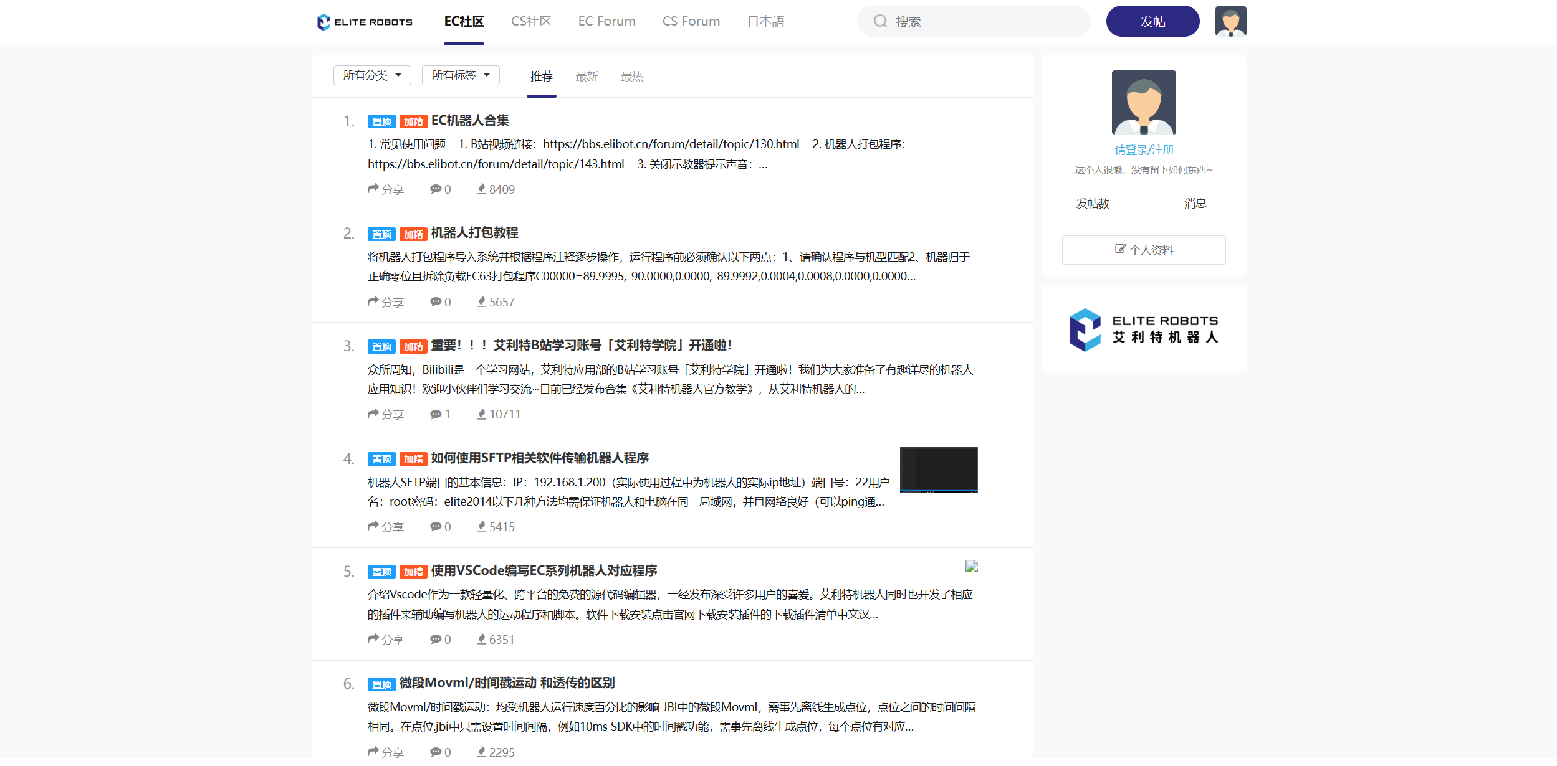The image size is (1557, 766).
Task: Click the 请登录/注册 link
Action: tap(1143, 150)
